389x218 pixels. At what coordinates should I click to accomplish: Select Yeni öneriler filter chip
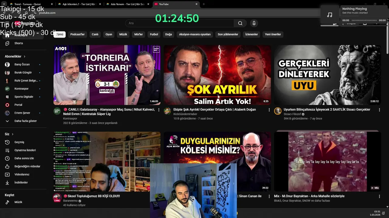coord(273,35)
